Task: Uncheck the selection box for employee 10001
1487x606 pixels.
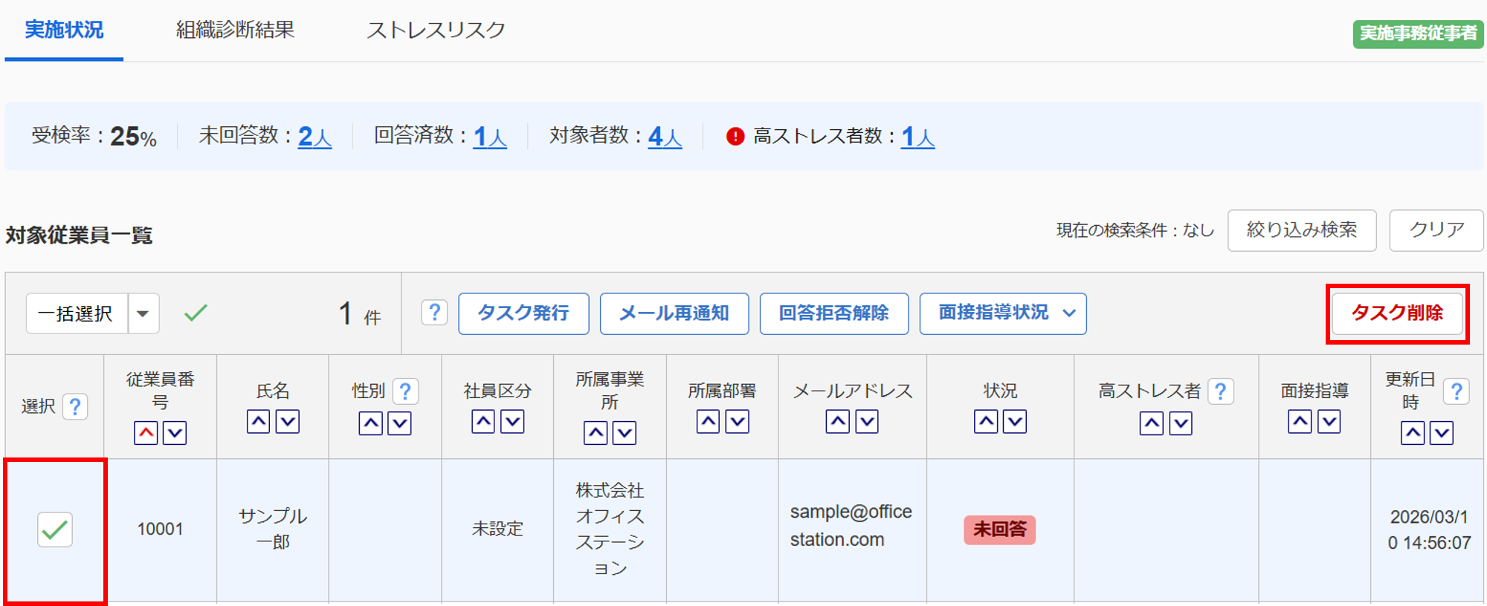Action: 55,530
